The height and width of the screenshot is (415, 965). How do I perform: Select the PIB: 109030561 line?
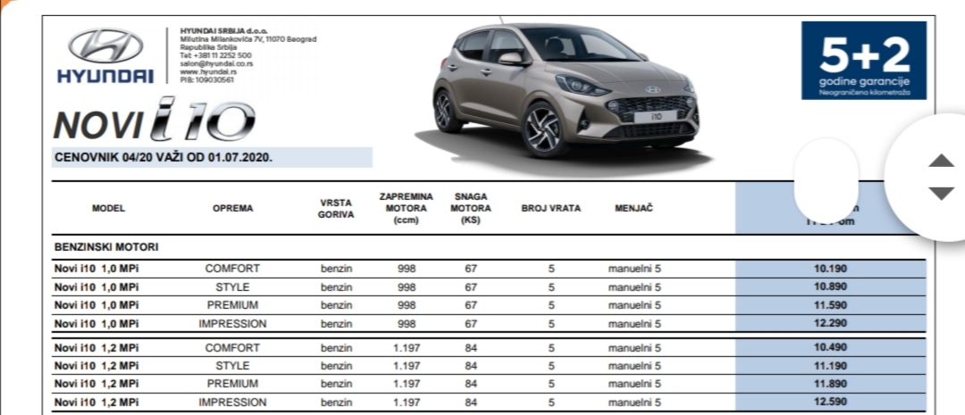206,79
